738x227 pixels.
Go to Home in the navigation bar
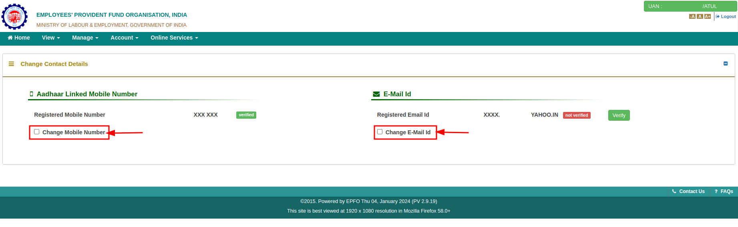(19, 38)
